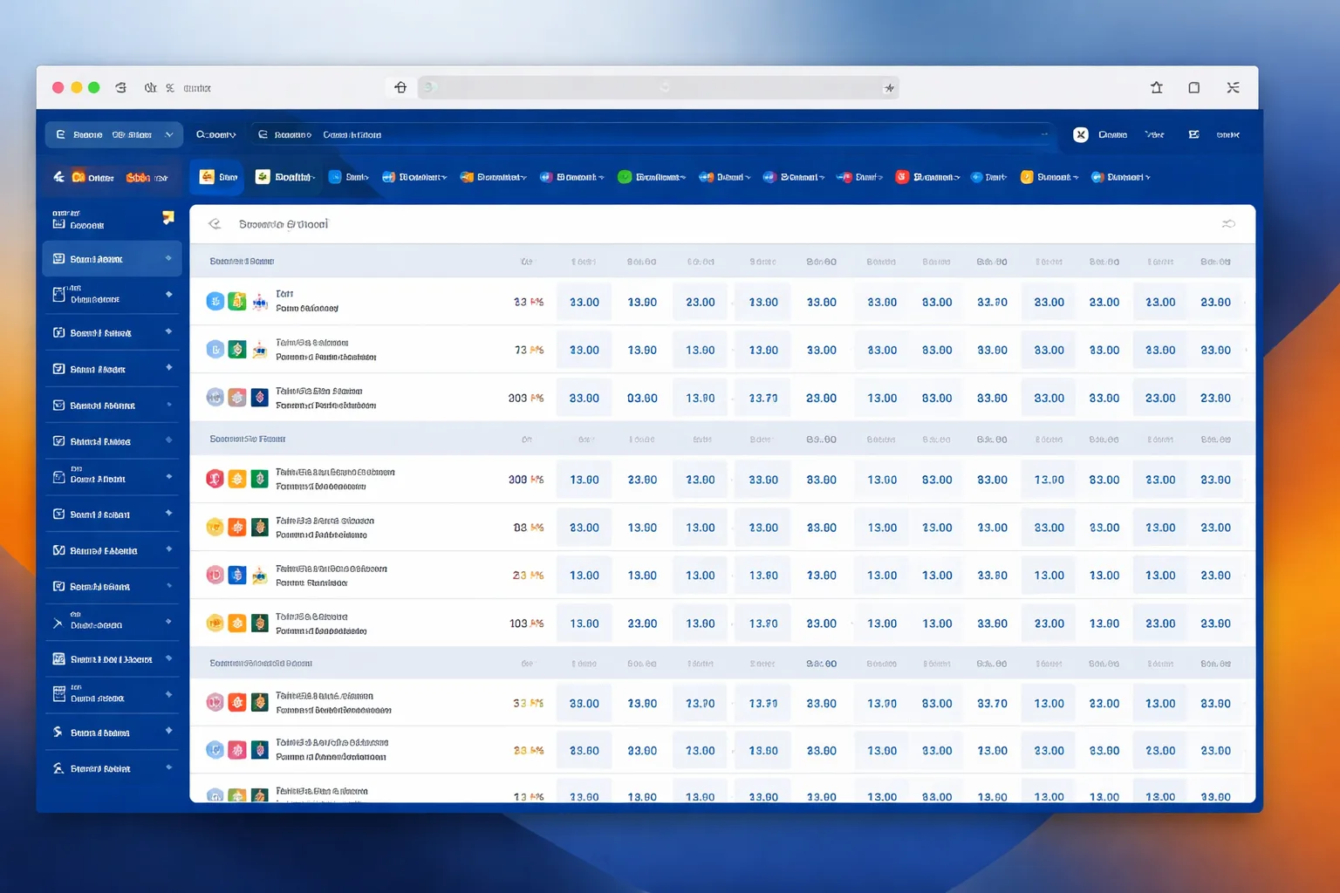Click the S-shaped icon in the sidebar
Screen dimensions: 1340x893
[x=58, y=732]
